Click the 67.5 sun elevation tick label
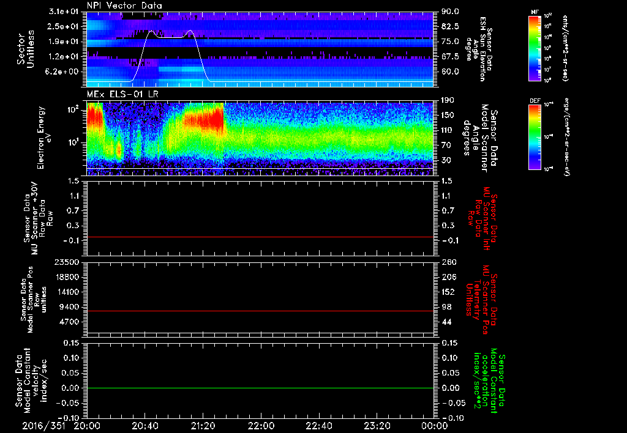The image size is (627, 433). coord(450,57)
